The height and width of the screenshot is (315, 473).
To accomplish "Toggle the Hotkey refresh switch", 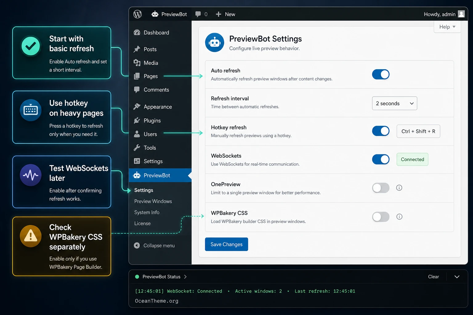I will (x=381, y=131).
